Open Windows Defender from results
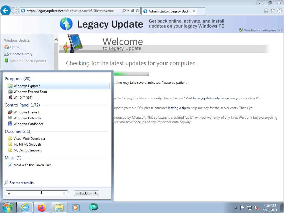Screen dimensions: 284x213 click(x=58, y=118)
